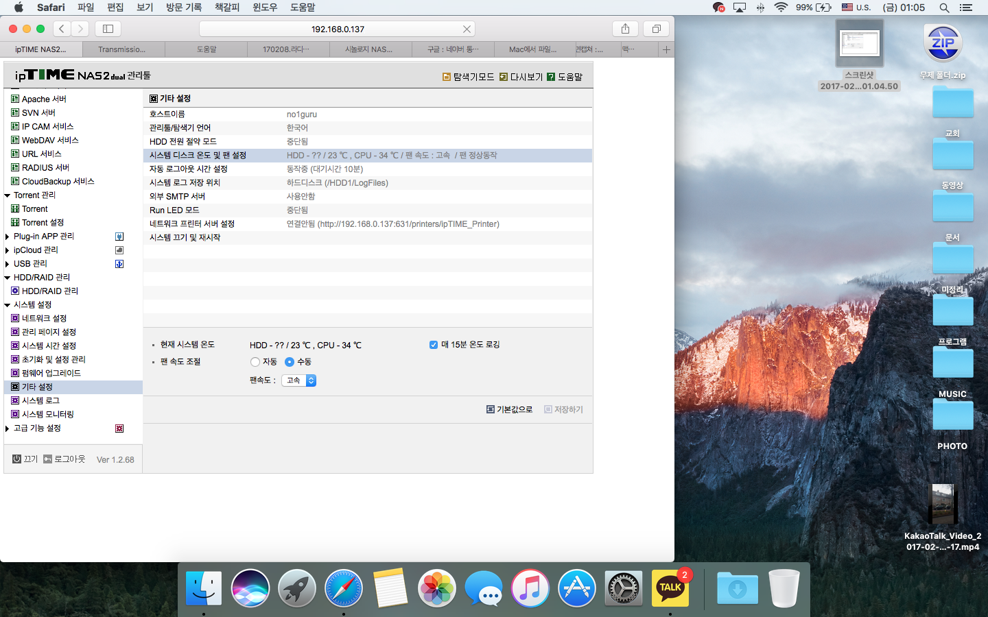Expand the Plug-in APP 관리 node
This screenshot has width=988, height=617.
coord(8,237)
